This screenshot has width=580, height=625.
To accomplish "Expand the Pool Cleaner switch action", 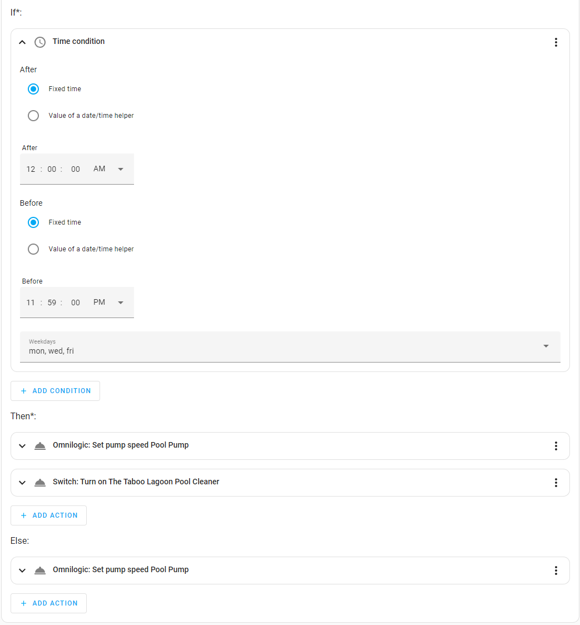I will 22,482.
